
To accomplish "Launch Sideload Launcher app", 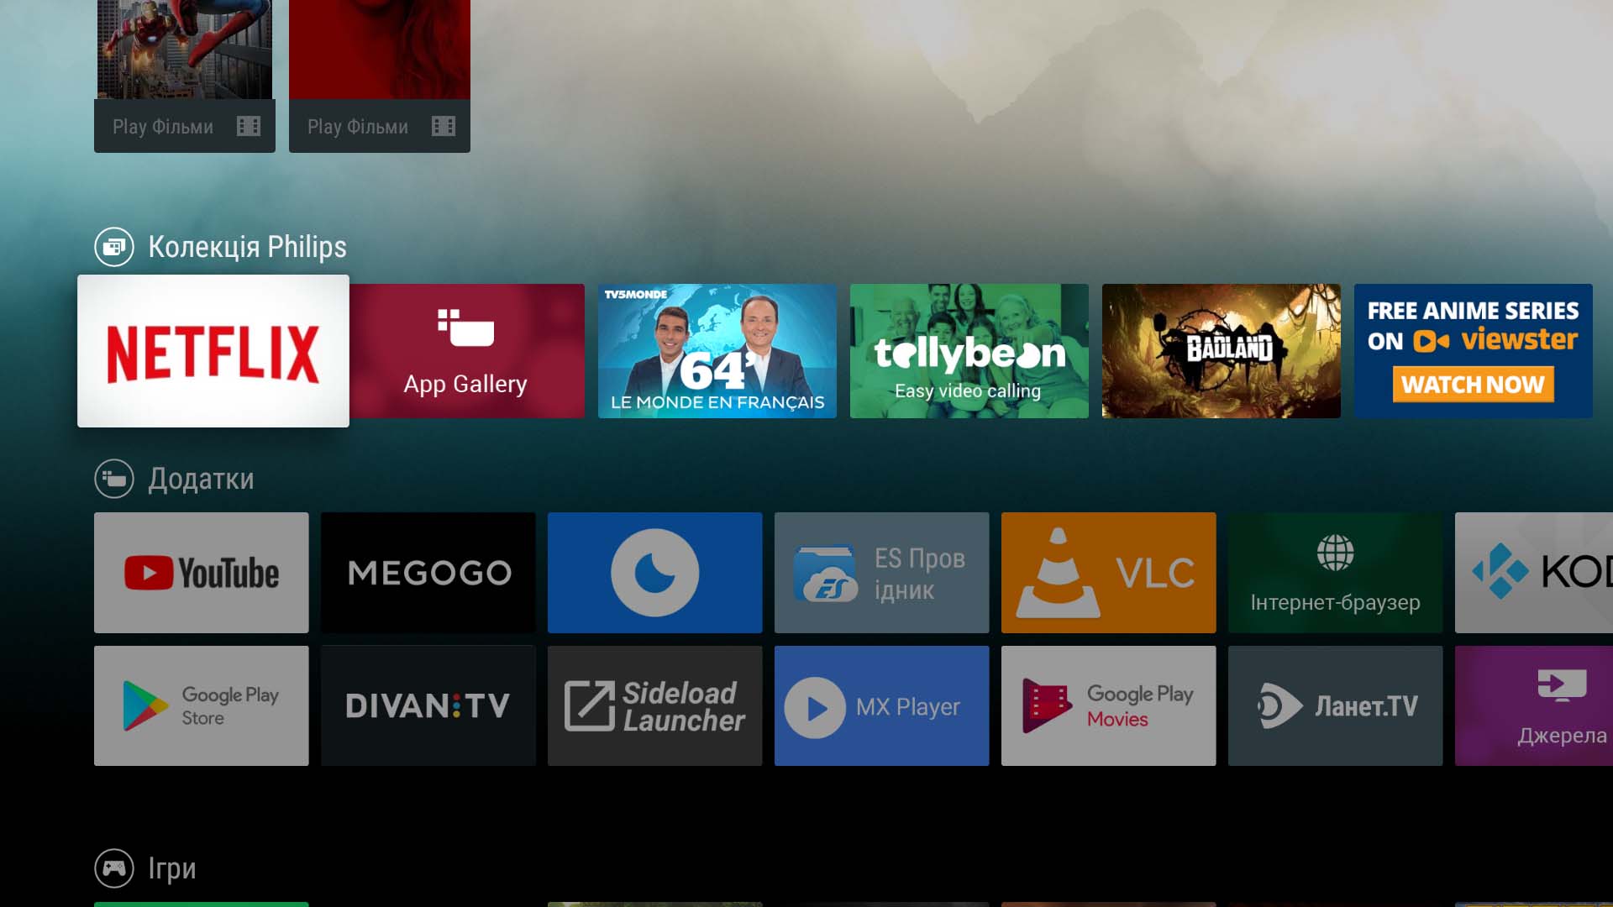I will [654, 705].
